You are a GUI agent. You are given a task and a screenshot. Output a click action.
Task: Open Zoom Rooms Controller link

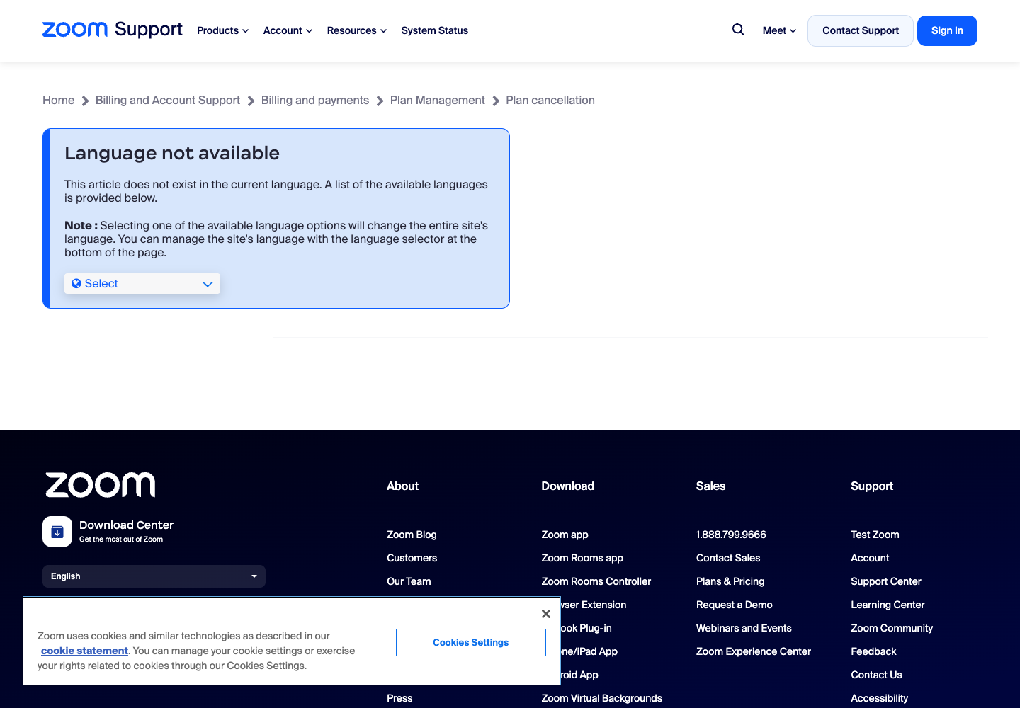596,581
